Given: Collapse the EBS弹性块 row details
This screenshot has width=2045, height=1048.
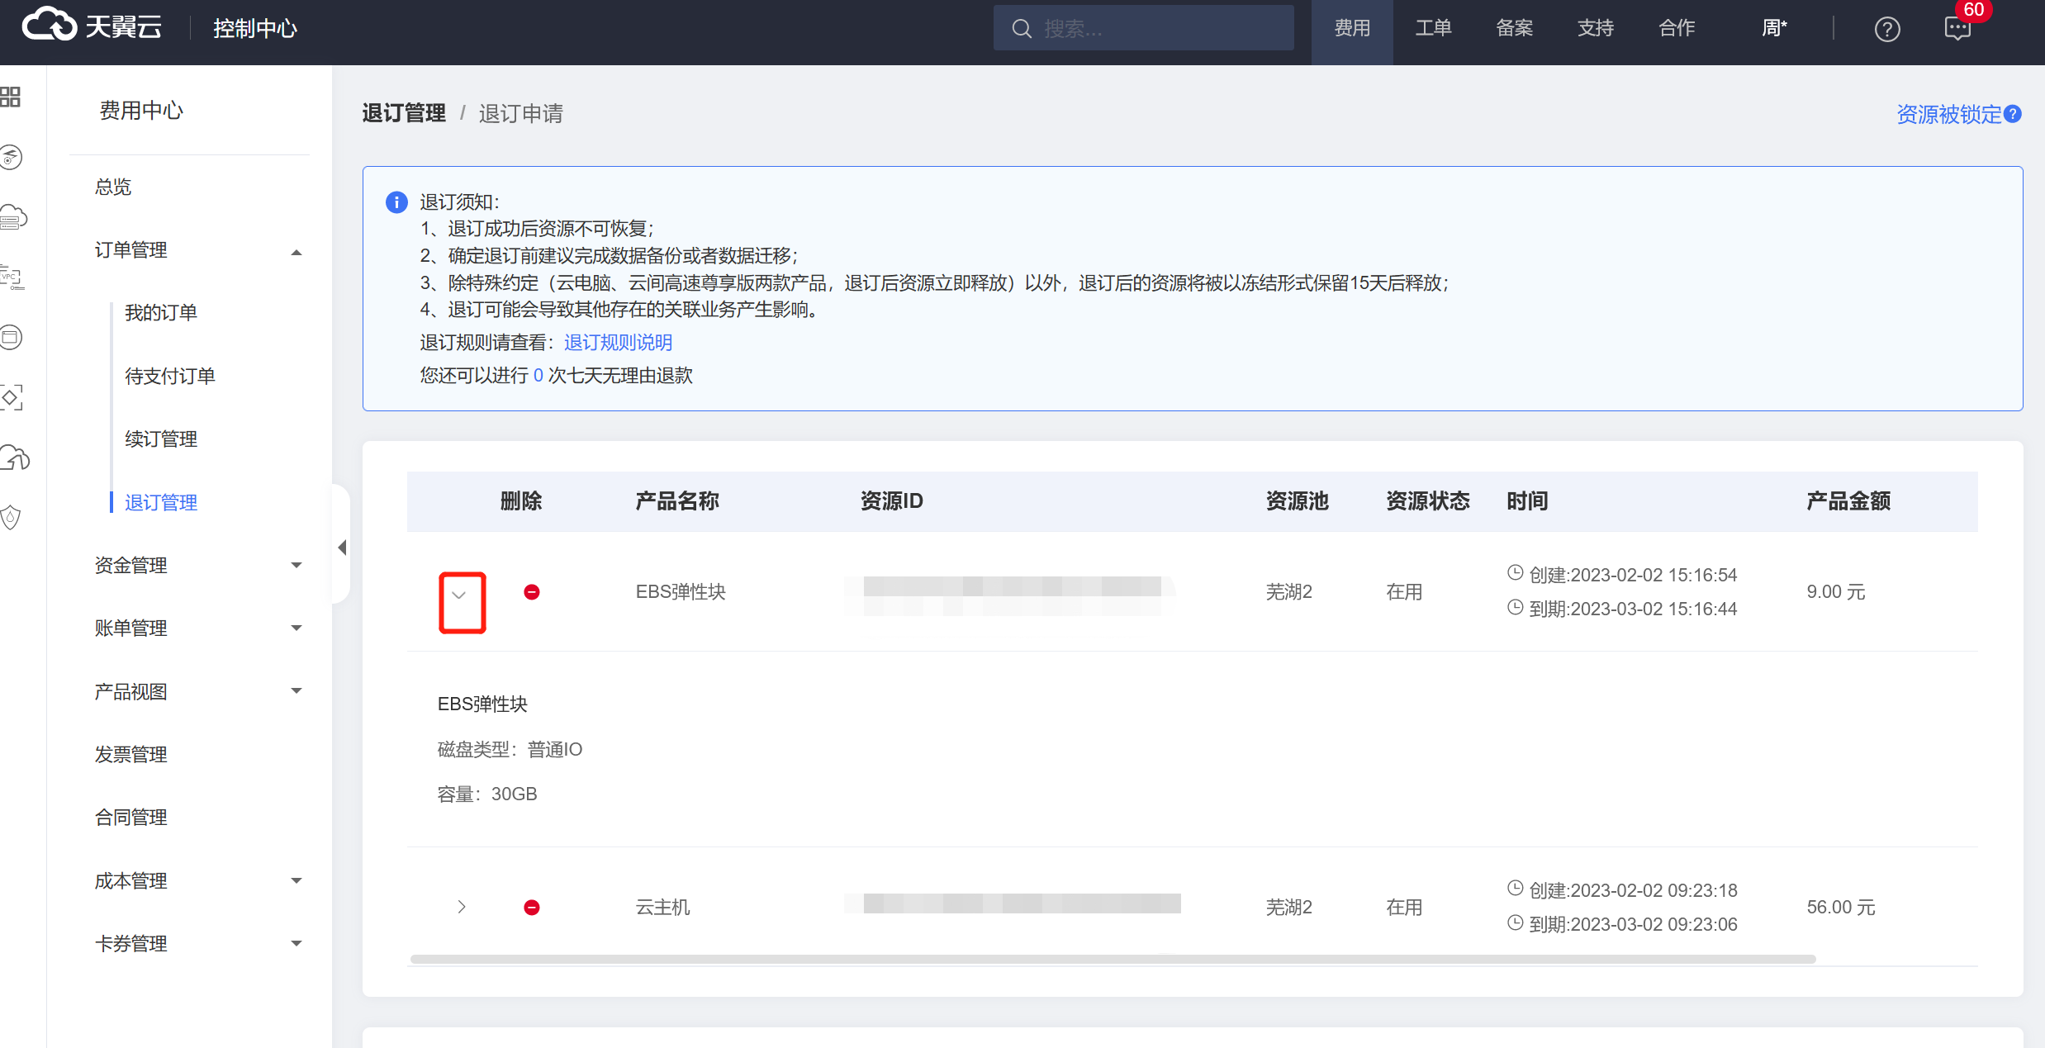Looking at the screenshot, I should (460, 595).
